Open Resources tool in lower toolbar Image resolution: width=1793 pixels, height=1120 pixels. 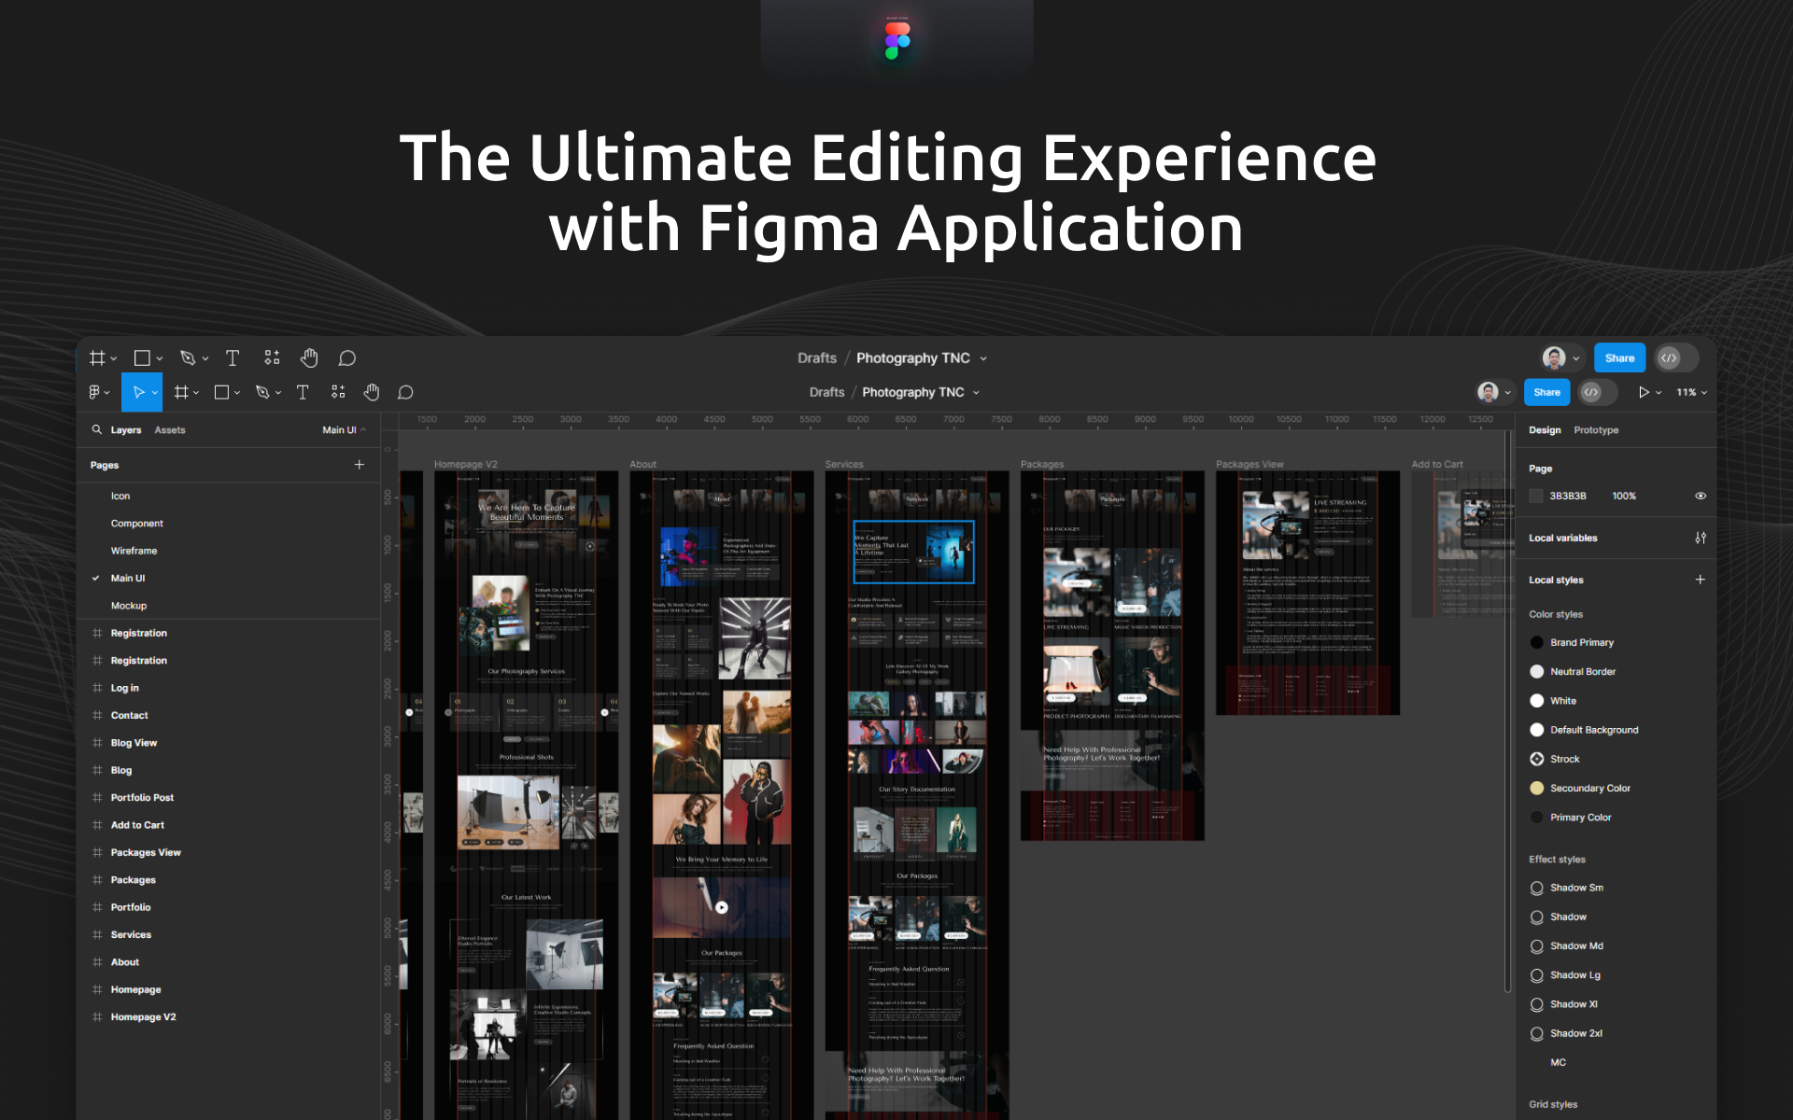tap(338, 392)
